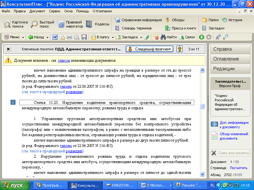
Task: Click Найти binoculars to search text
Action: [x=169, y=37]
